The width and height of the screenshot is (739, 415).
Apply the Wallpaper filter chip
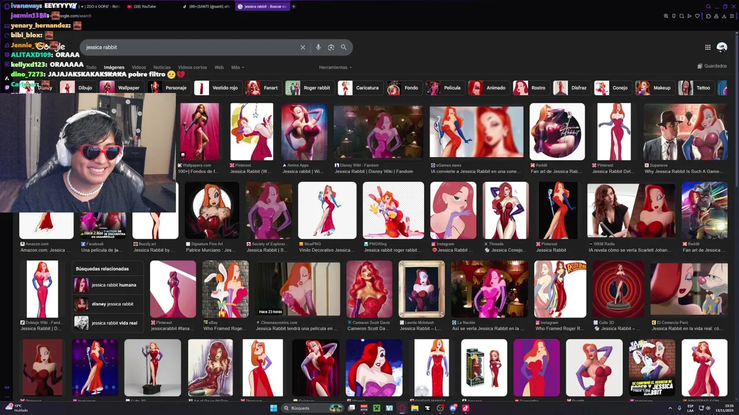click(121, 88)
